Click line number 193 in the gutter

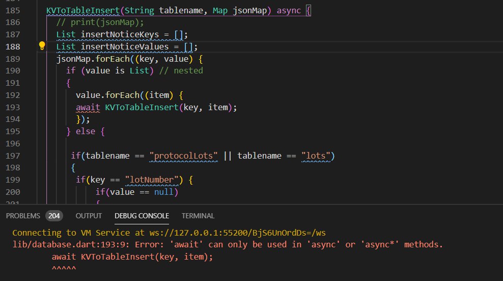point(13,108)
